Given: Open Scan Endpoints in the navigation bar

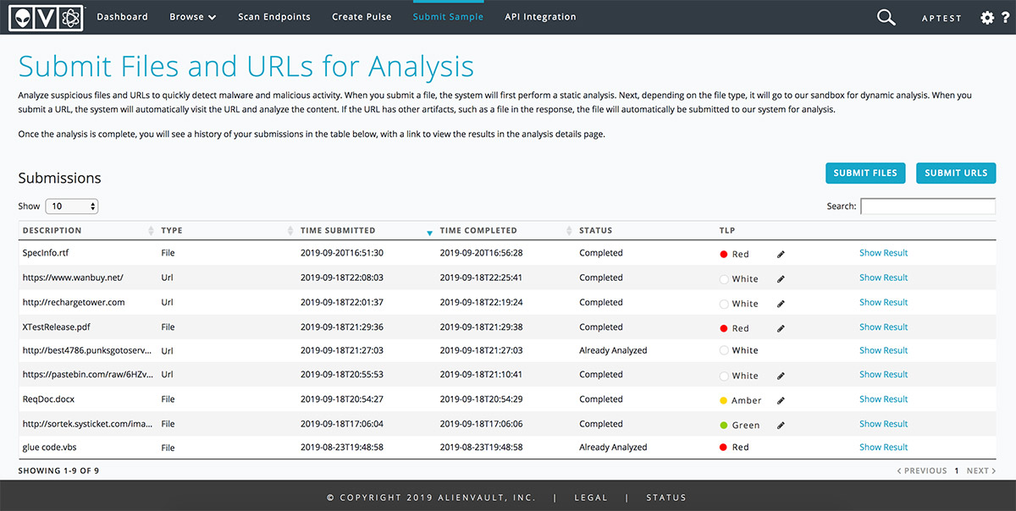Looking at the screenshot, I should (x=274, y=17).
